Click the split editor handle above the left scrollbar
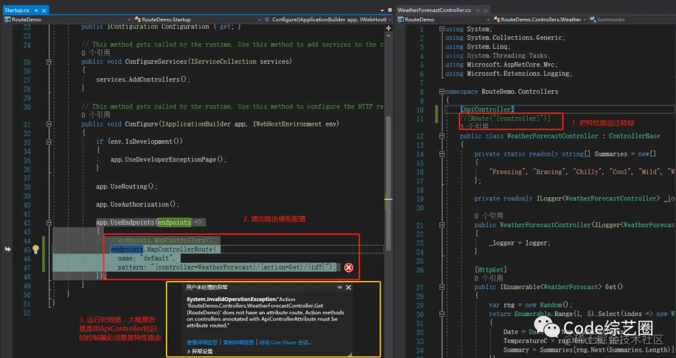The image size is (676, 358). [389, 28]
